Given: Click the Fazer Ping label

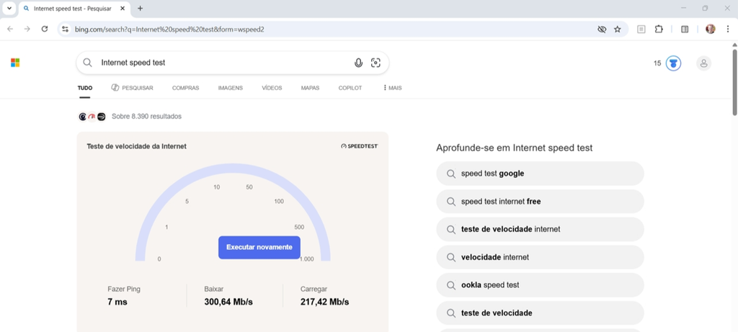Looking at the screenshot, I should [x=124, y=290].
